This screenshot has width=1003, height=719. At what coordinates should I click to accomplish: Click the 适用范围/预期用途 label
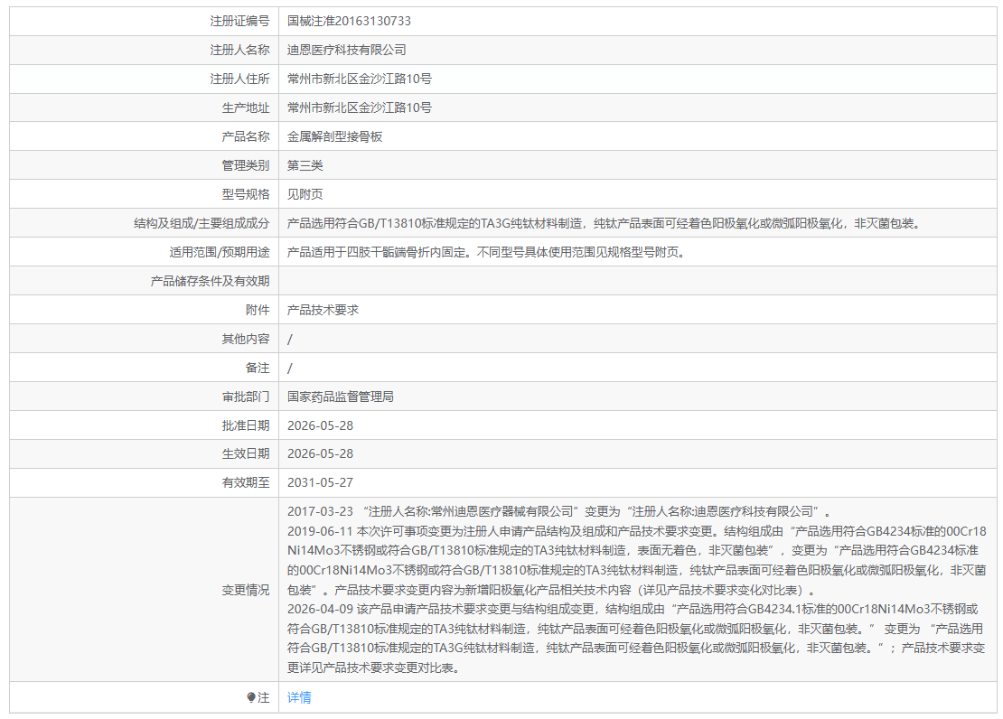click(x=220, y=252)
